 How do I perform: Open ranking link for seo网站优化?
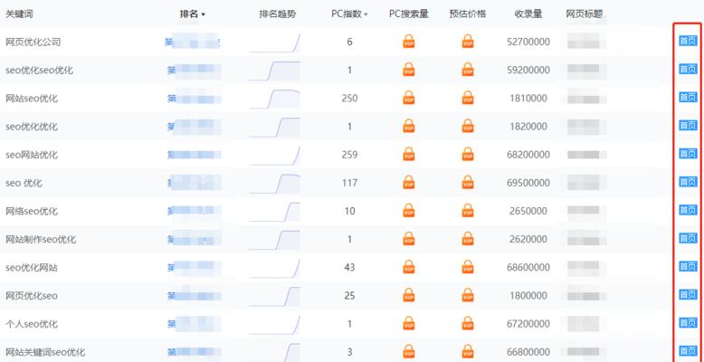coord(194,155)
